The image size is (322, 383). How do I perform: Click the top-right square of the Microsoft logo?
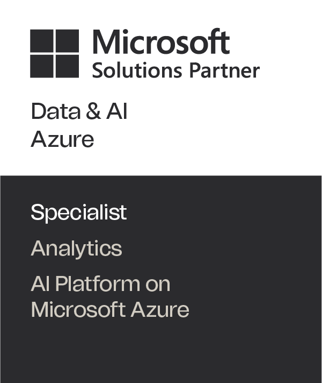[x=67, y=40]
